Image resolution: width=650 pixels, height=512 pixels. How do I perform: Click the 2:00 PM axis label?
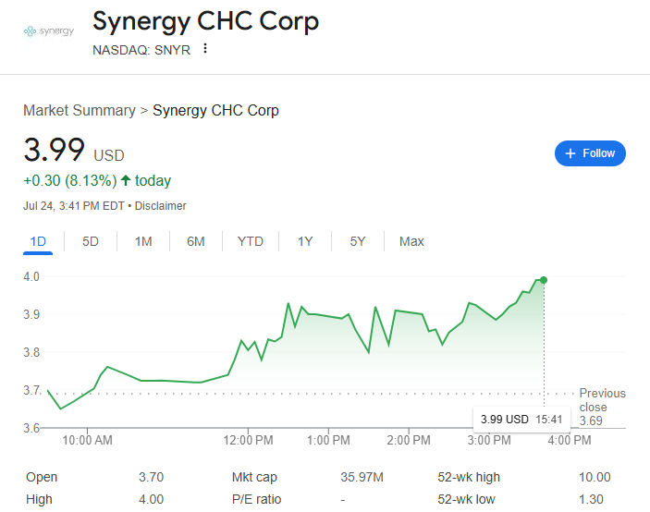(409, 440)
